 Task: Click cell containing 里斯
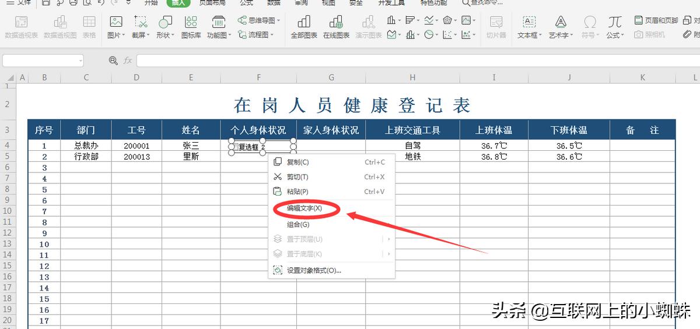click(x=191, y=157)
